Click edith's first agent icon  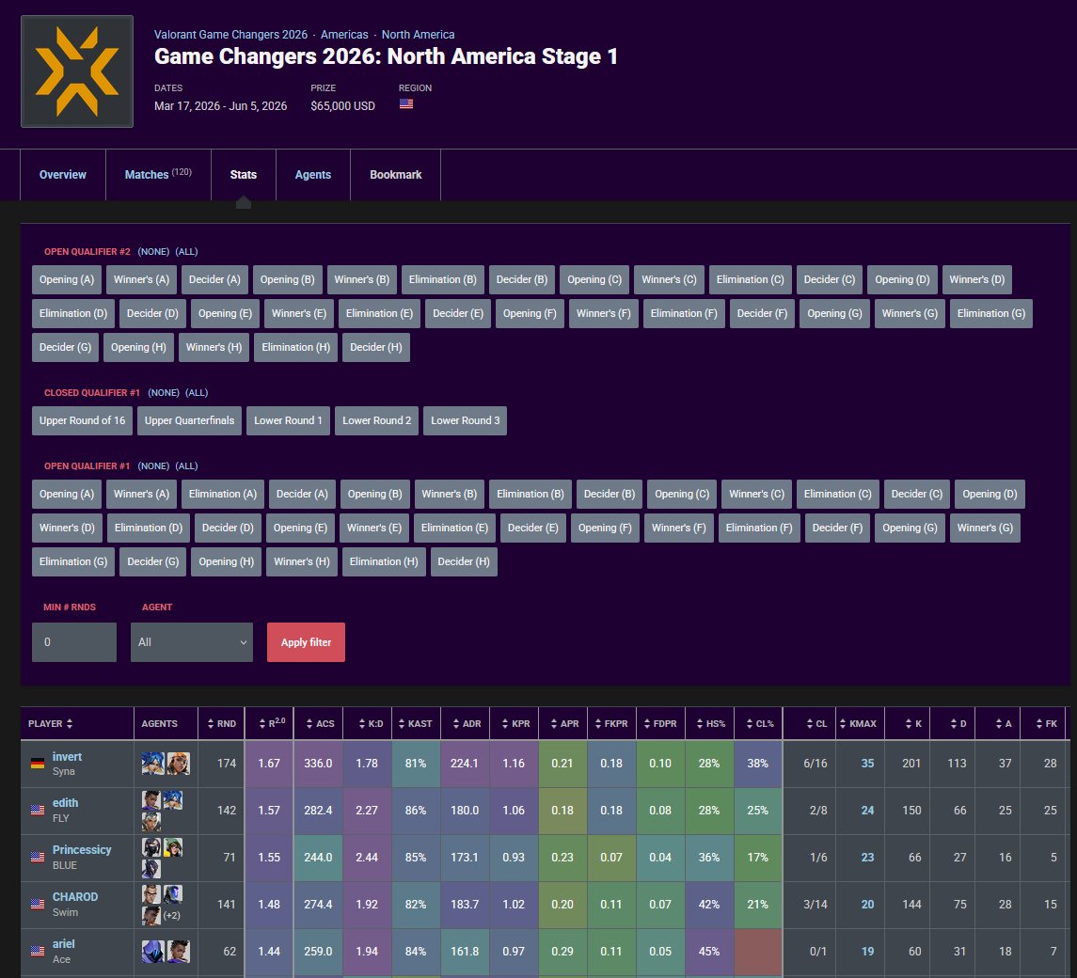coord(151,799)
